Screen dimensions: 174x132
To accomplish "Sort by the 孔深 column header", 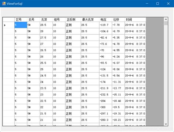I will tap(46, 19).
